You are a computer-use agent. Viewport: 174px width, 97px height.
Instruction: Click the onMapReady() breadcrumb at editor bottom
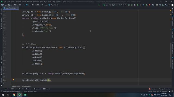(27, 86)
